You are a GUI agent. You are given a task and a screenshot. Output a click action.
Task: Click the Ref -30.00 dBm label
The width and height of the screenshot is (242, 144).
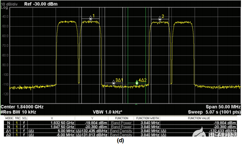pos(41,4)
